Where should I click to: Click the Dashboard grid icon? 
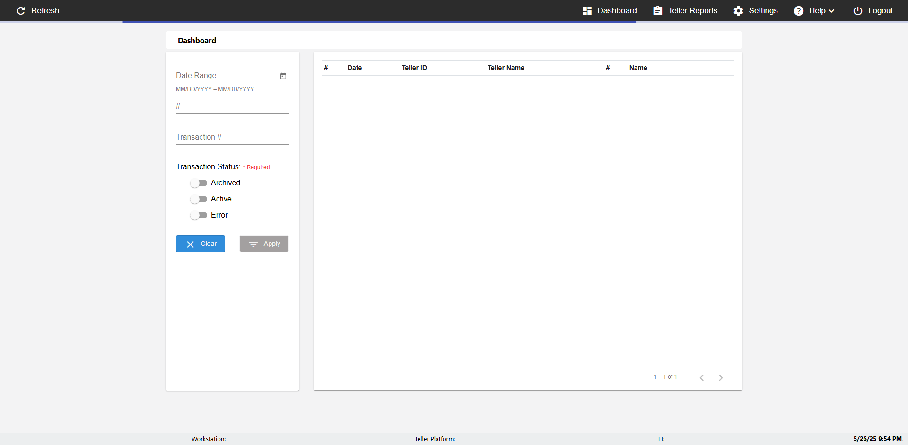click(x=587, y=11)
